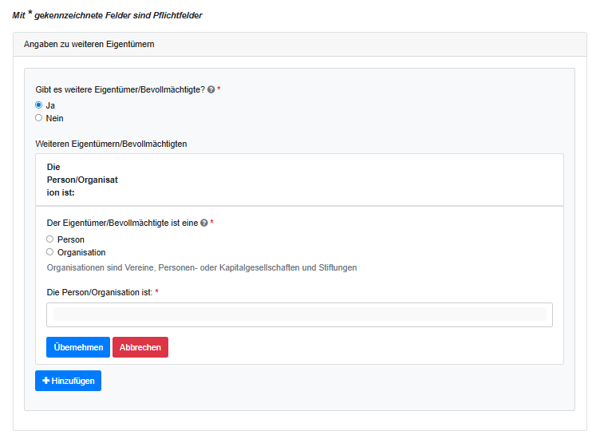Click the hint text about Vereine and Stiftungen

point(202,267)
